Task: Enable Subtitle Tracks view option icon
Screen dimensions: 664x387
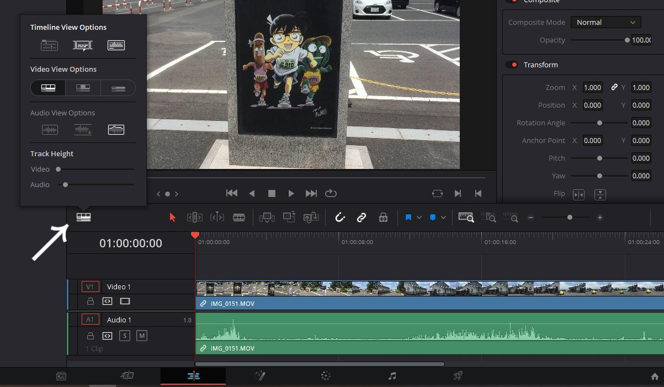Action: pyautogui.click(x=83, y=45)
